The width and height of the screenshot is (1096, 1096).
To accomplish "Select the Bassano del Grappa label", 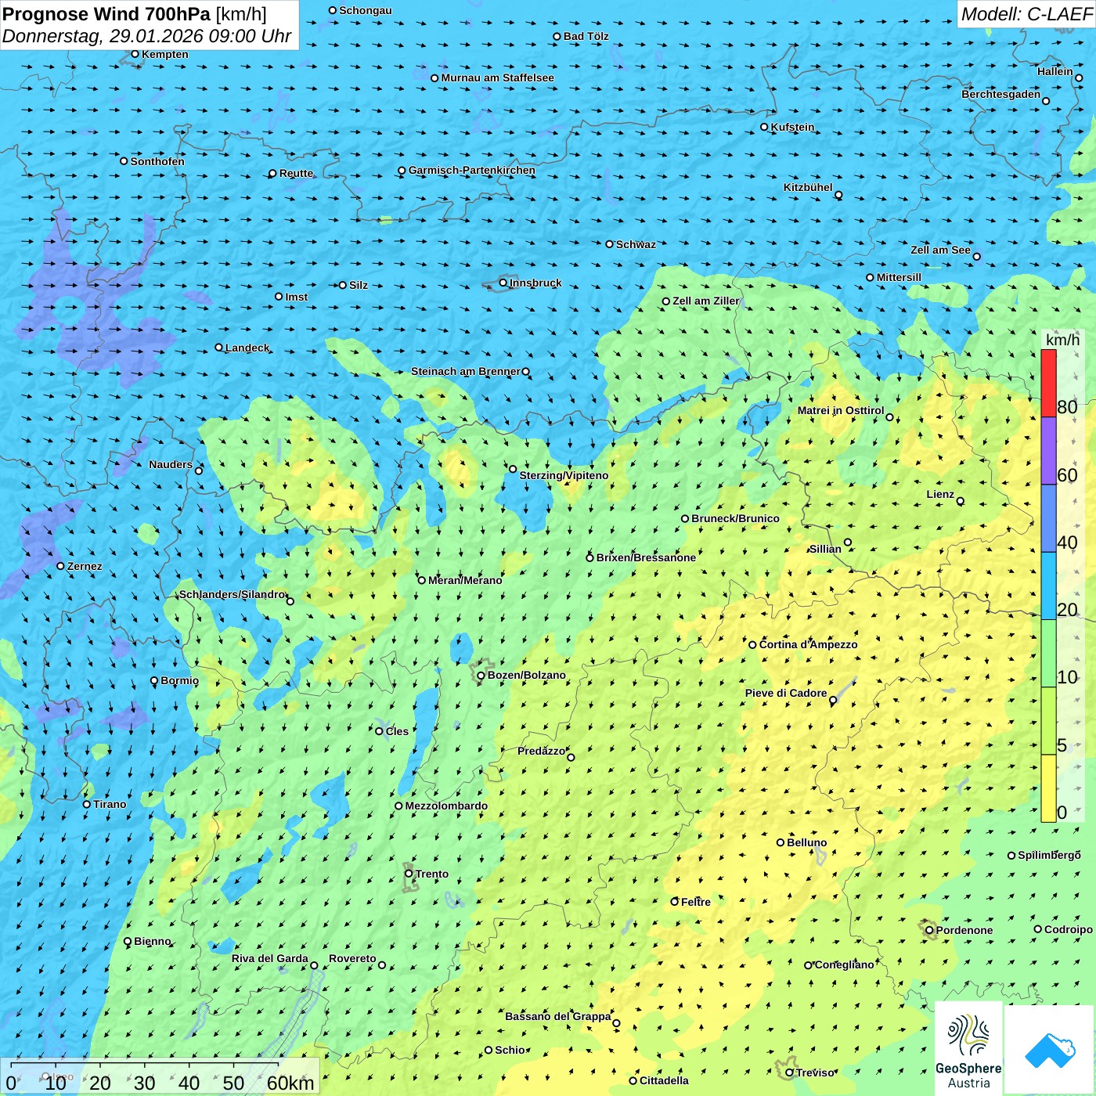I will coord(557,1016).
